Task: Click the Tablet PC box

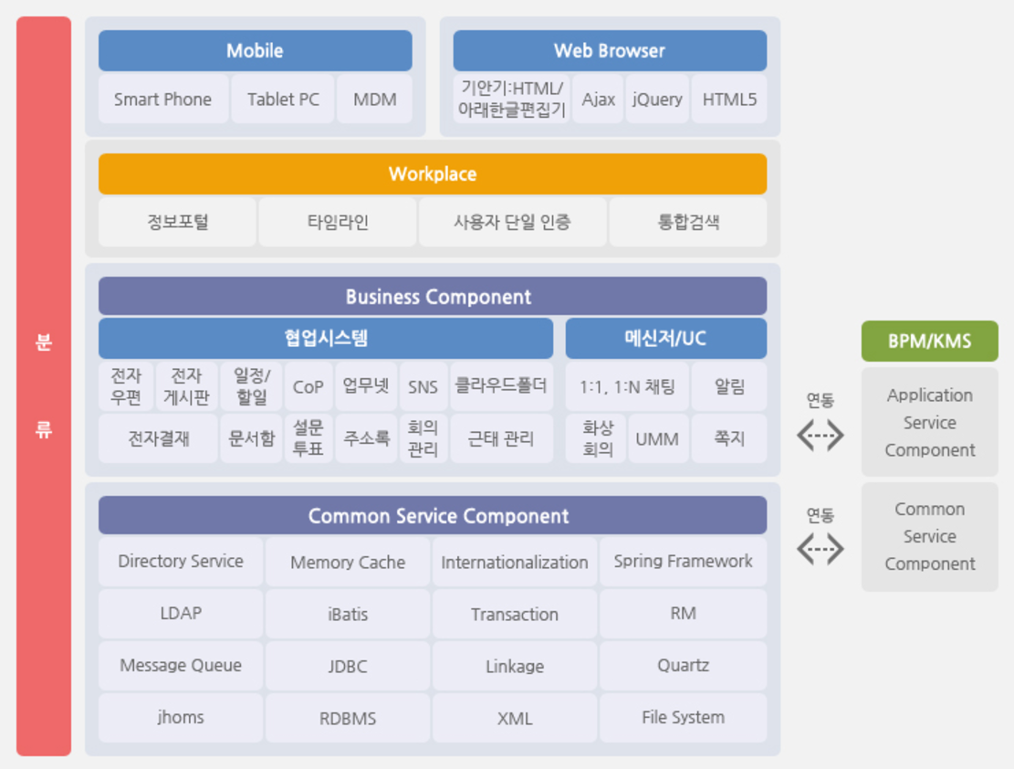Action: (283, 99)
